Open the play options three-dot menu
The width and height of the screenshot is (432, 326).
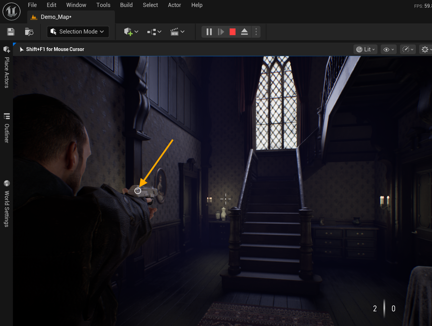point(256,32)
